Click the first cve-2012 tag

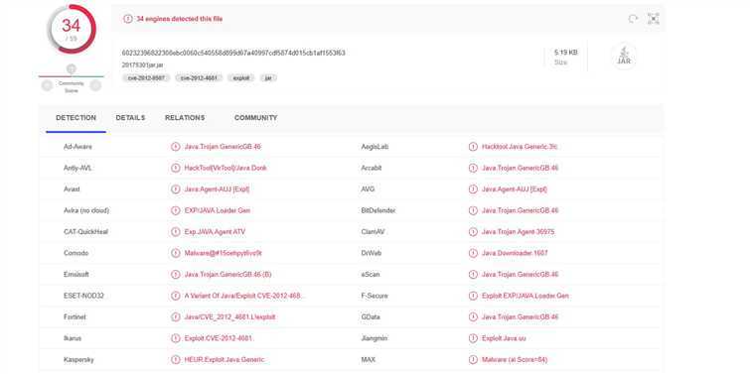(146, 77)
